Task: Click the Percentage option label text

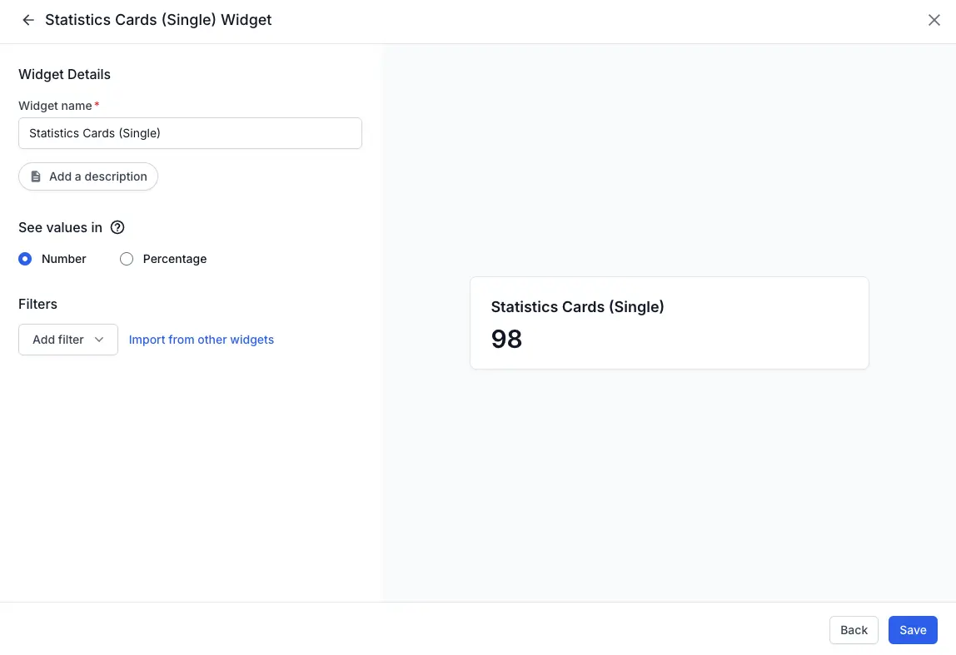Action: (x=175, y=259)
